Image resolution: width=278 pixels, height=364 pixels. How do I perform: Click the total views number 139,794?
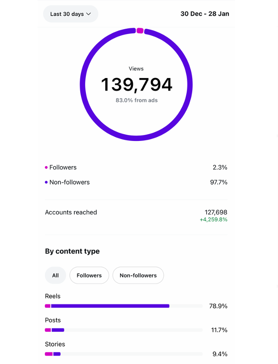click(x=137, y=85)
